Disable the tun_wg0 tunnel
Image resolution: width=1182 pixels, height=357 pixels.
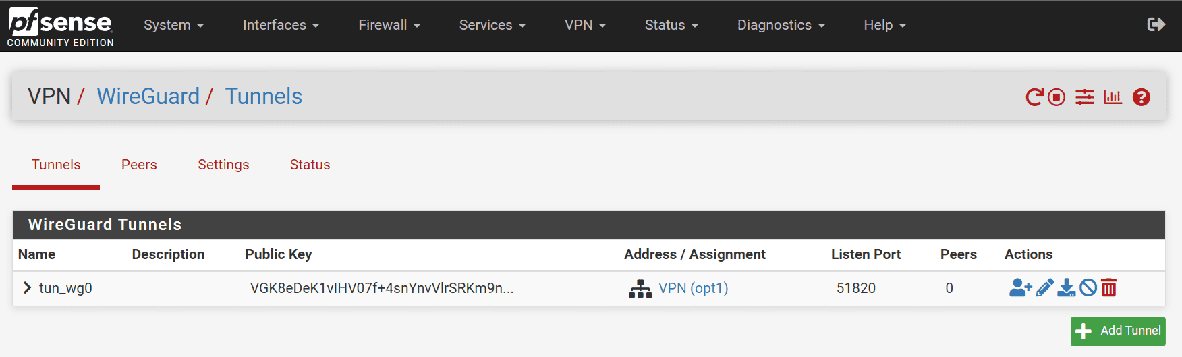coord(1088,288)
